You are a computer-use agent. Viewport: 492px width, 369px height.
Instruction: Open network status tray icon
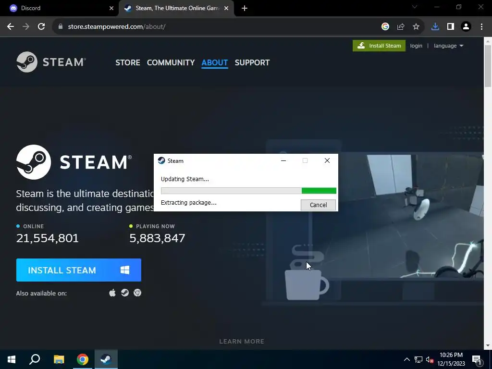(418, 359)
